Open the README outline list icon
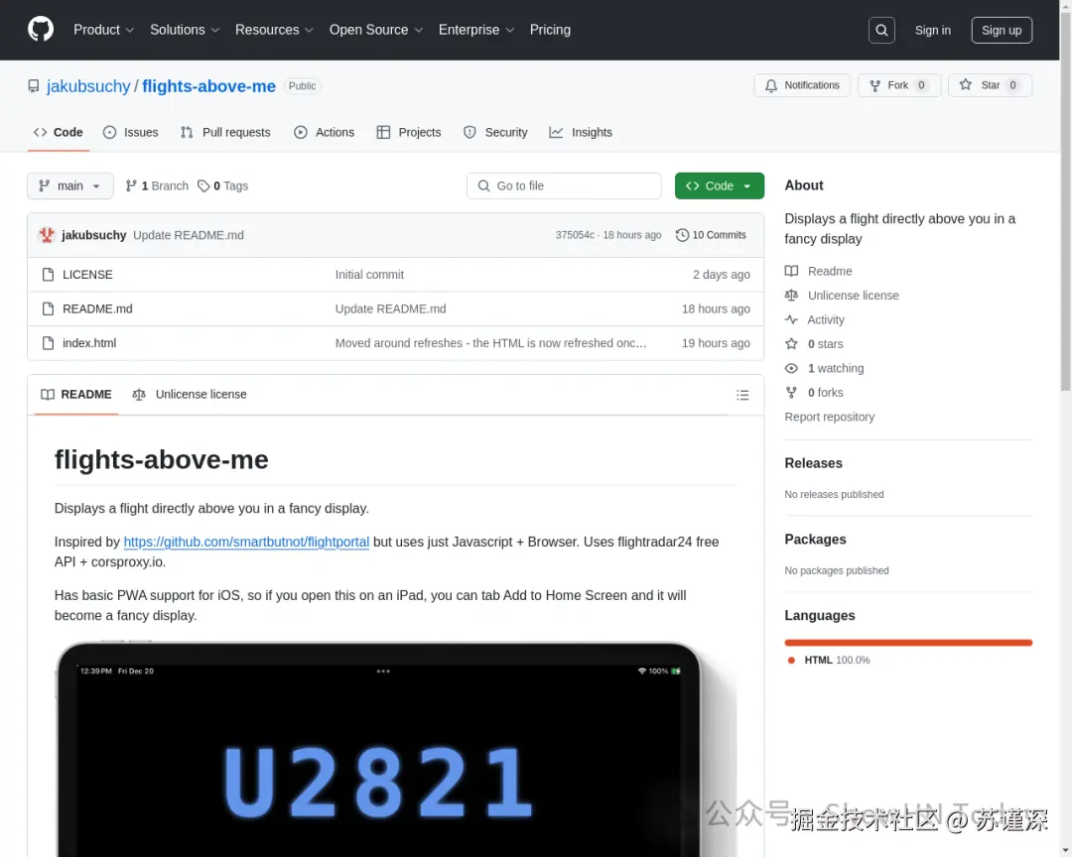 click(x=742, y=395)
